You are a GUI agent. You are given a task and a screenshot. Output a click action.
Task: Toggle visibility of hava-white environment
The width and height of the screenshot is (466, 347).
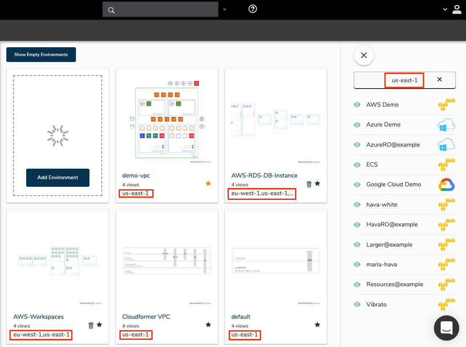[357, 204]
